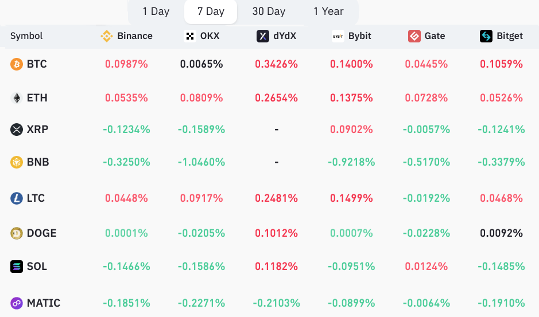
Task: Click the yellow BNB coin icon
Action: 17,162
